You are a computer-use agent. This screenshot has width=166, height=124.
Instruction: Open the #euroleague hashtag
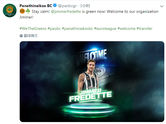coord(105,28)
